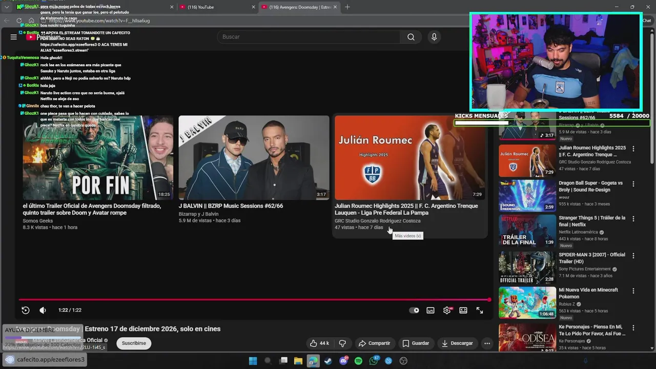Open options for SPIDER-MAN 3 sidebar video
Image resolution: width=656 pixels, height=369 pixels.
(633, 256)
